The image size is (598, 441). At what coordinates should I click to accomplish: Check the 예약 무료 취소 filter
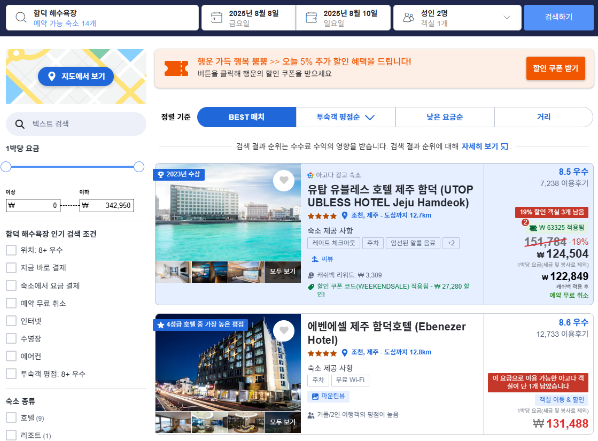coord(11,303)
